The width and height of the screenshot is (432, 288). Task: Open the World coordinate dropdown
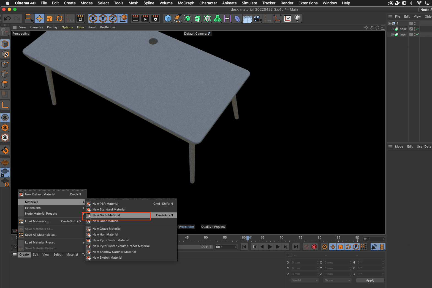pyautogui.click(x=305, y=280)
